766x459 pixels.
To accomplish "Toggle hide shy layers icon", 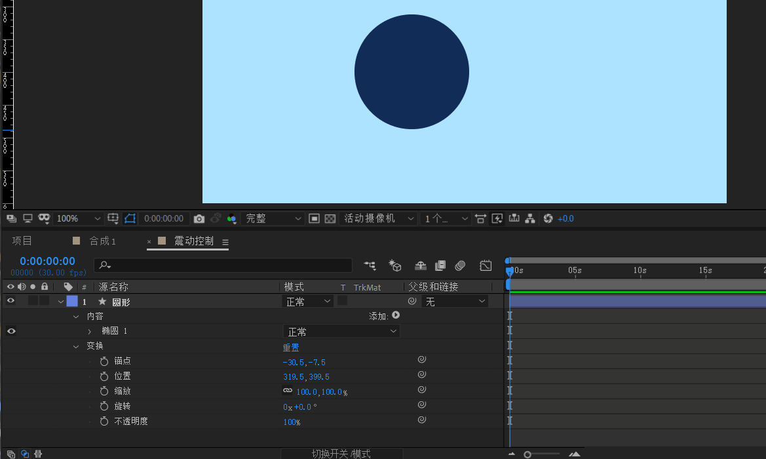I will pyautogui.click(x=421, y=266).
